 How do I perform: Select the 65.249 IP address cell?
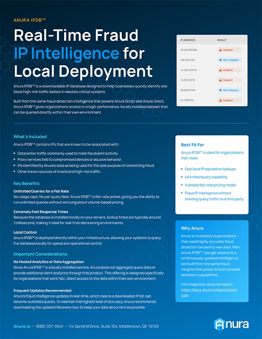[x=188, y=50]
